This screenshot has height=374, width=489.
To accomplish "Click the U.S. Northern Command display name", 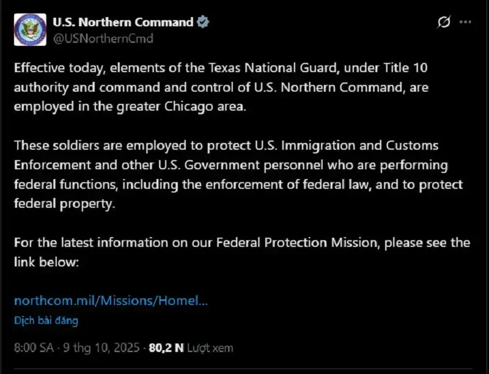I will [x=123, y=23].
